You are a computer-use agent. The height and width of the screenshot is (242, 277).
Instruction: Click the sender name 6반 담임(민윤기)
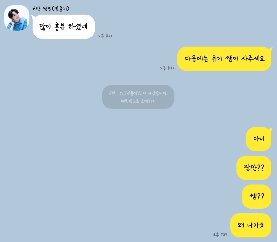(x=51, y=8)
